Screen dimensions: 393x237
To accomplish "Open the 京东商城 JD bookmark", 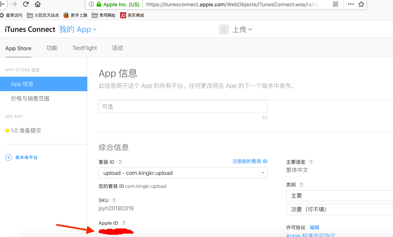I will (132, 15).
